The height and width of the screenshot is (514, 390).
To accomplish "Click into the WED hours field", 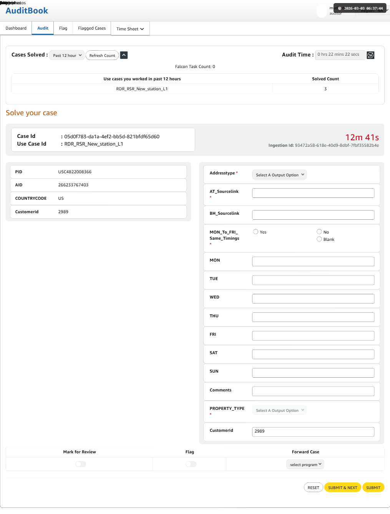I will point(313,298).
